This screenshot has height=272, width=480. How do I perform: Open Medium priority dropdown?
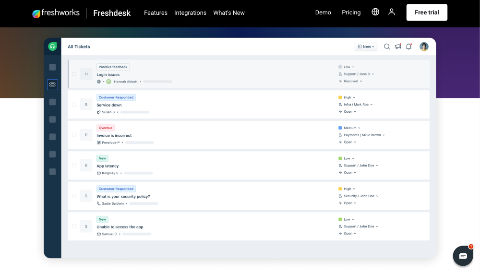[349, 128]
